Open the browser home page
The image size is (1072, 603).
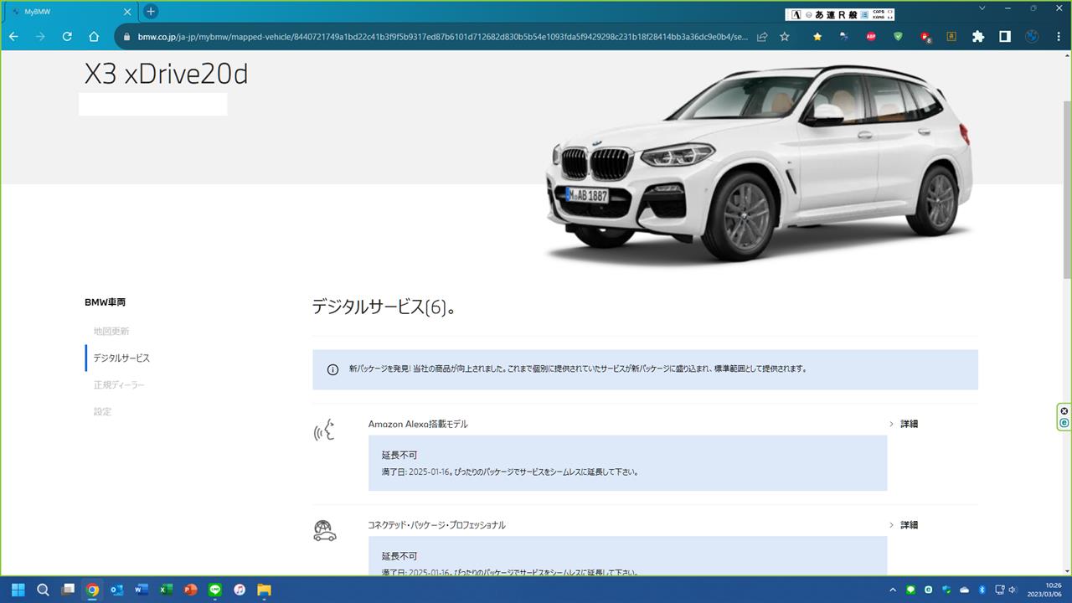click(94, 37)
